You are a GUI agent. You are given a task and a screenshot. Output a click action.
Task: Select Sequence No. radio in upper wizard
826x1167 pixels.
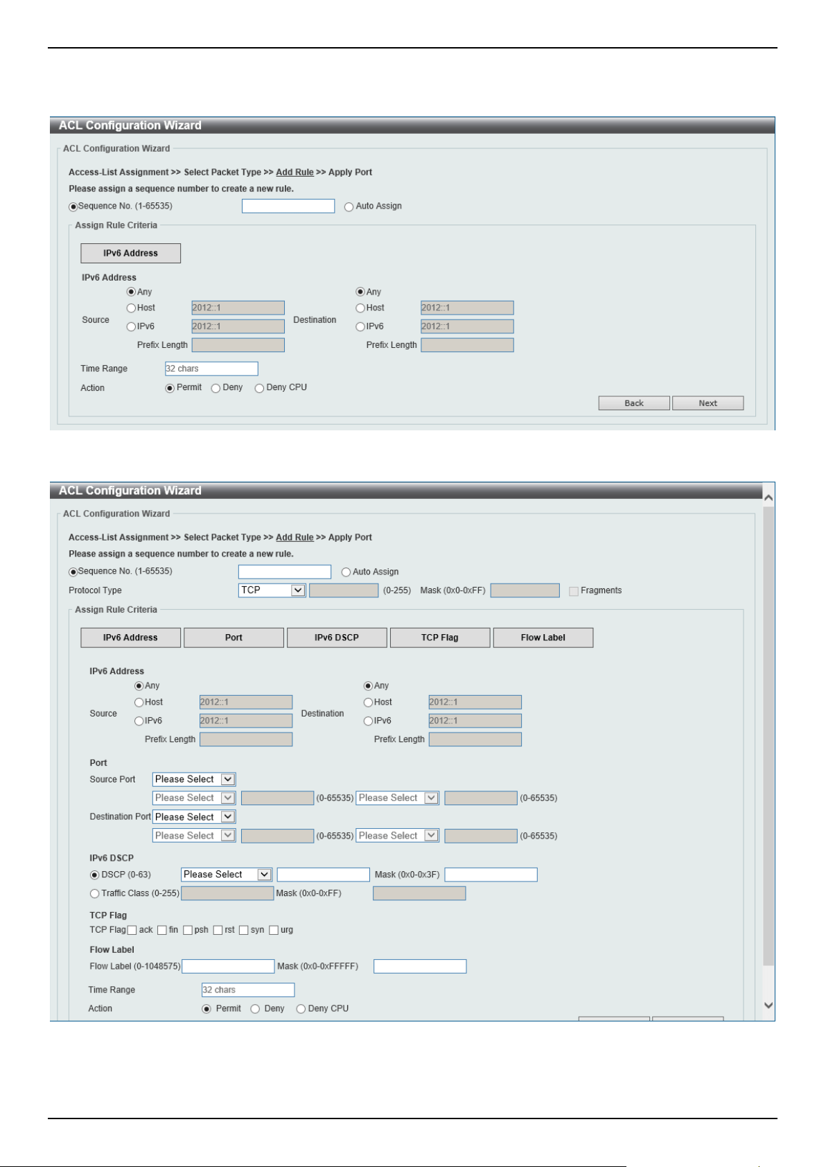point(73,207)
